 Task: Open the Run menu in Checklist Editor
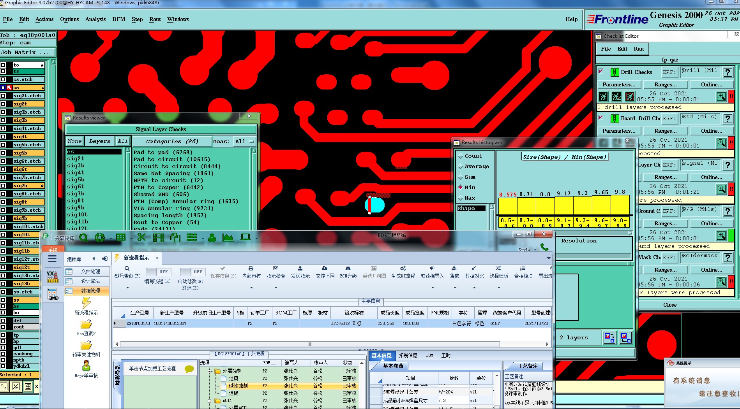[x=639, y=49]
